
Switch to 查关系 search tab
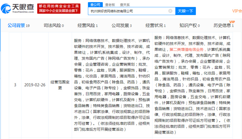(x=124, y=4)
